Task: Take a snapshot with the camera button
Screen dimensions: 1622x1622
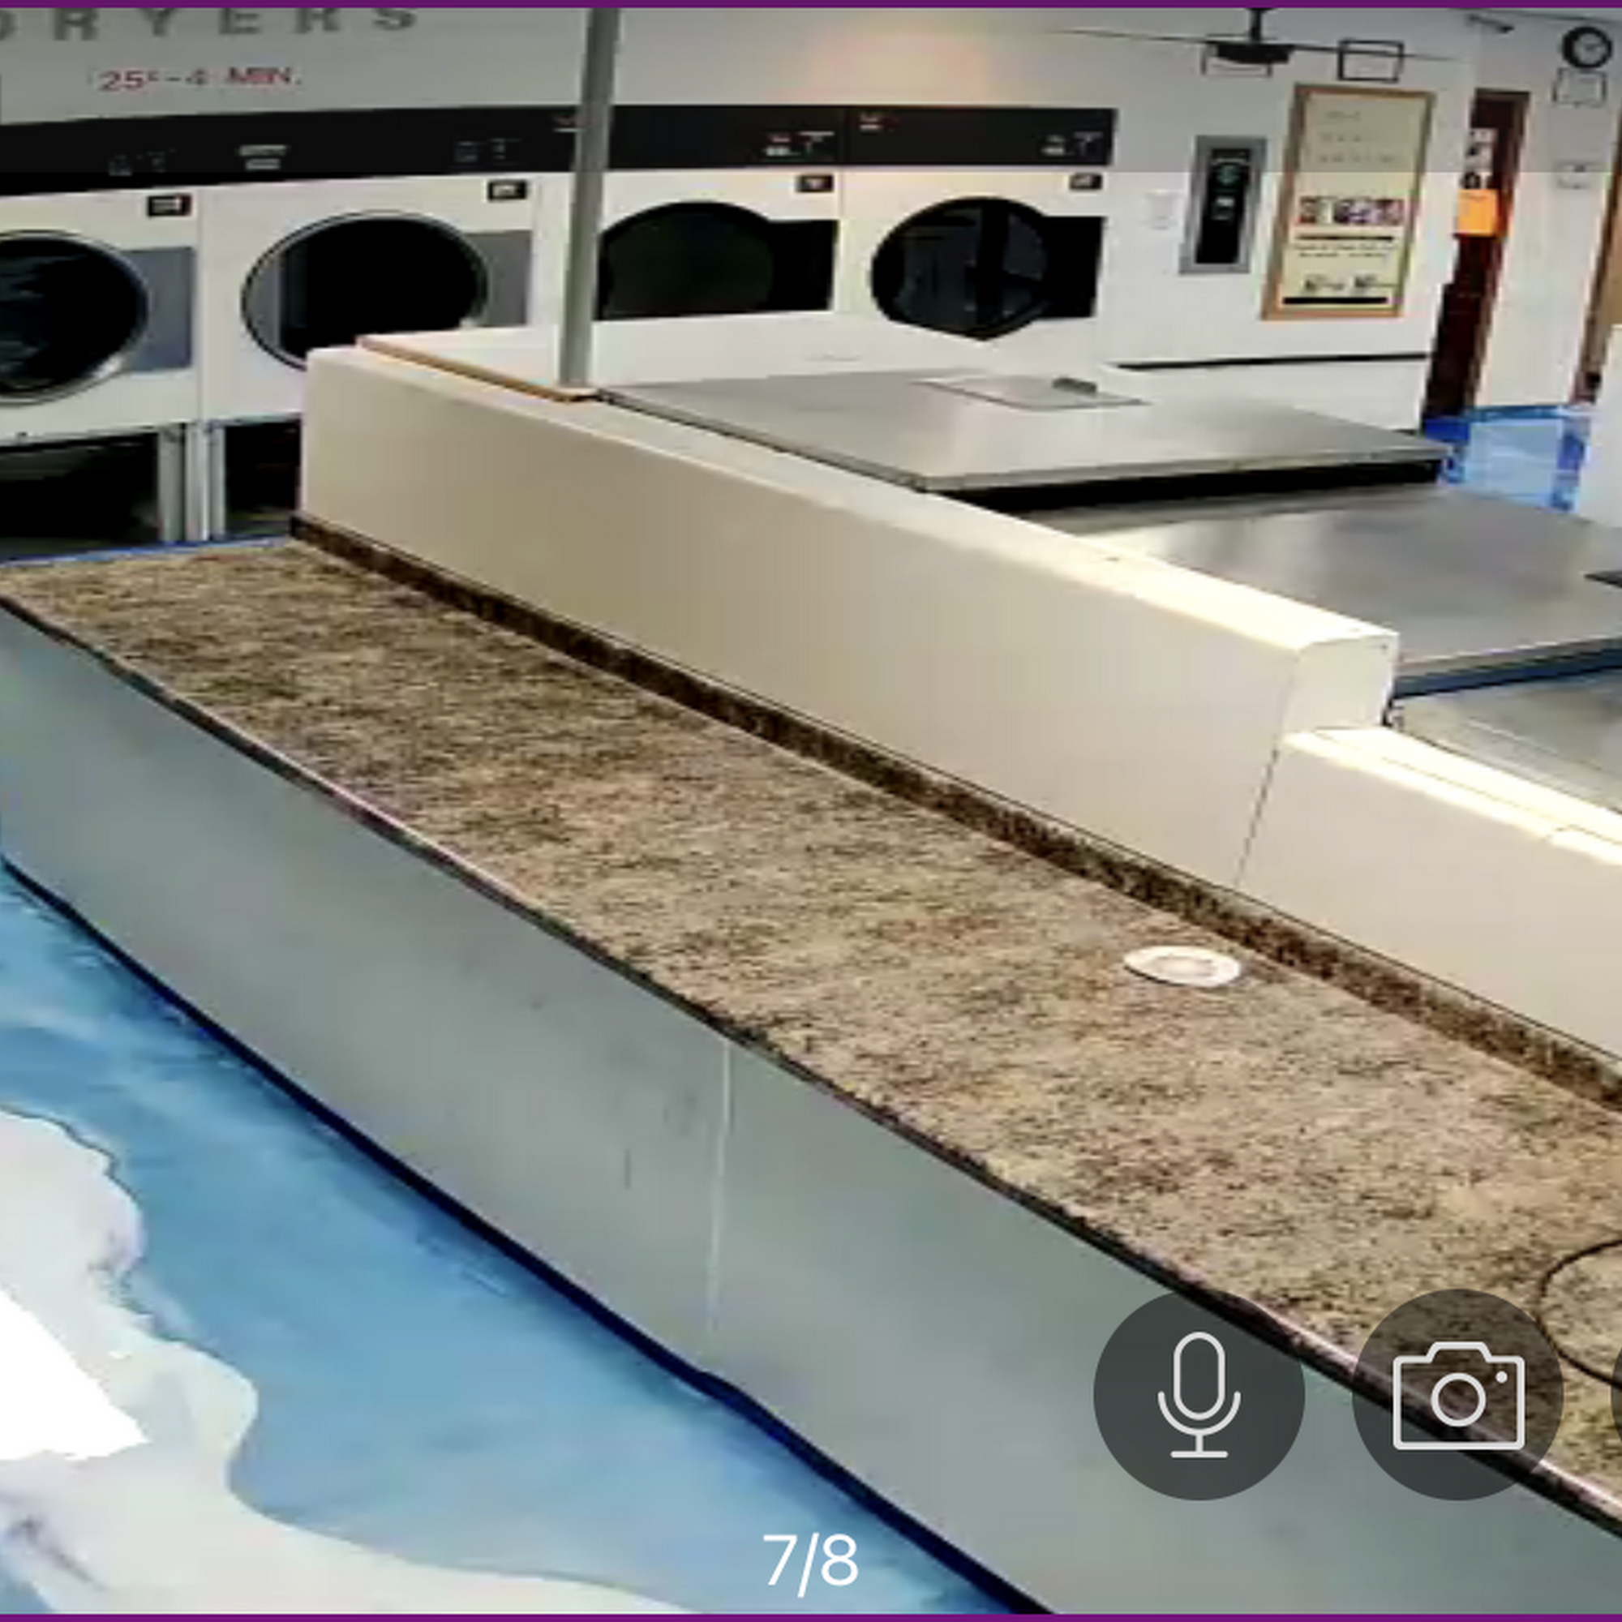Action: click(x=1458, y=1395)
